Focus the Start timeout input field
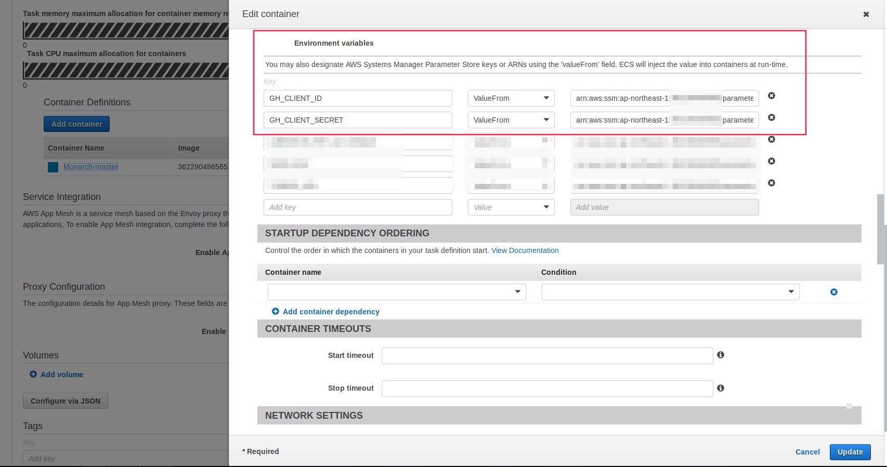 [x=547, y=356]
